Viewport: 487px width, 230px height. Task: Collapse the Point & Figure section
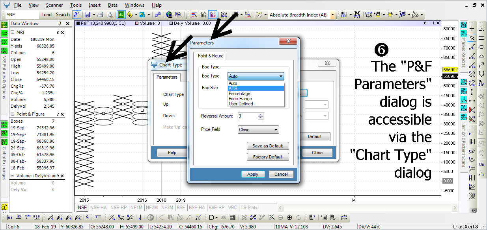tap(12, 114)
